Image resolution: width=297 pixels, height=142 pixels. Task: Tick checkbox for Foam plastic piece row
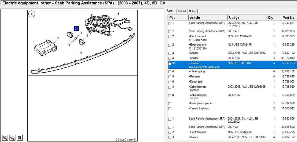[x=170, y=103]
